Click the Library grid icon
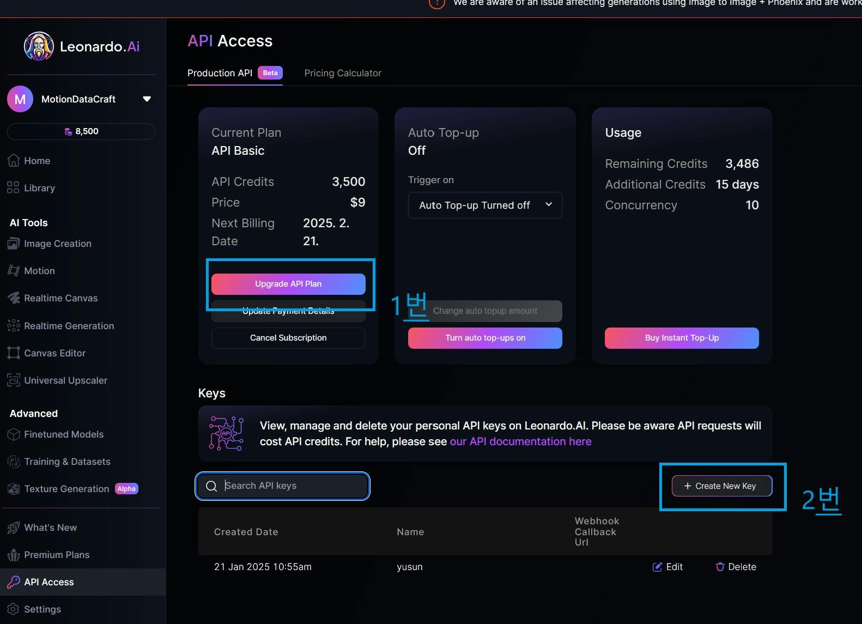The height and width of the screenshot is (624, 862). point(13,187)
